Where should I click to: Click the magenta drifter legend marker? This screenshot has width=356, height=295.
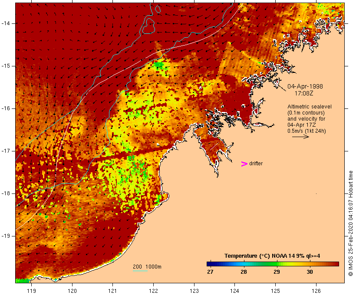click(x=244, y=164)
